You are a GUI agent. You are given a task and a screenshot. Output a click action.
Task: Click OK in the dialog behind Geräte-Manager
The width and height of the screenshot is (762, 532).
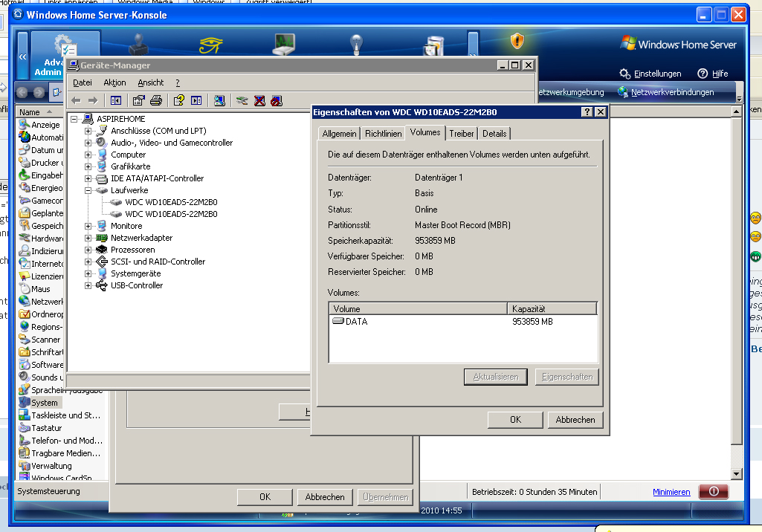coord(265,497)
